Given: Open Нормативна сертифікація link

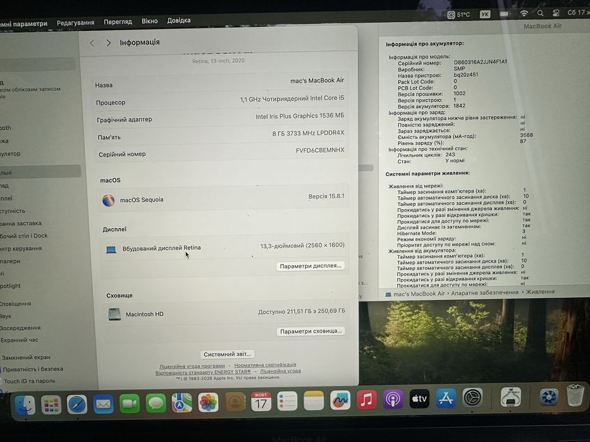Looking at the screenshot, I should [x=265, y=364].
